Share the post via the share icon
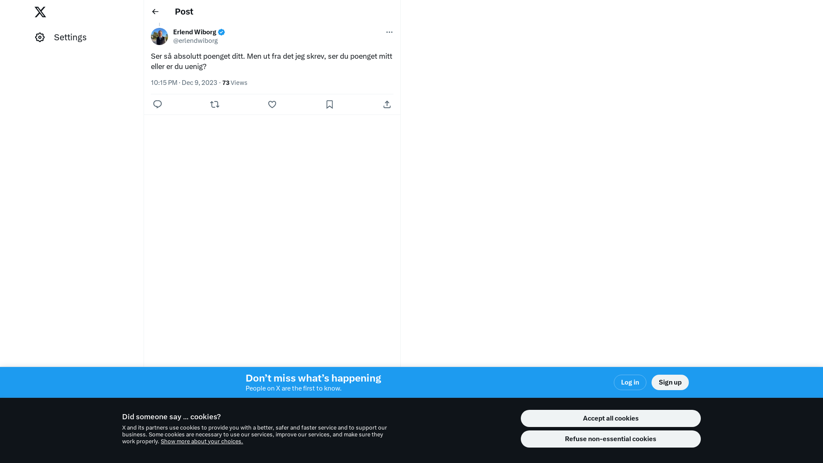Viewport: 823px width, 463px height. [x=387, y=104]
